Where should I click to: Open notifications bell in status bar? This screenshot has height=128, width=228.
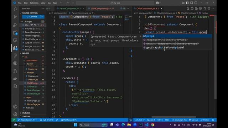click(213, 120)
